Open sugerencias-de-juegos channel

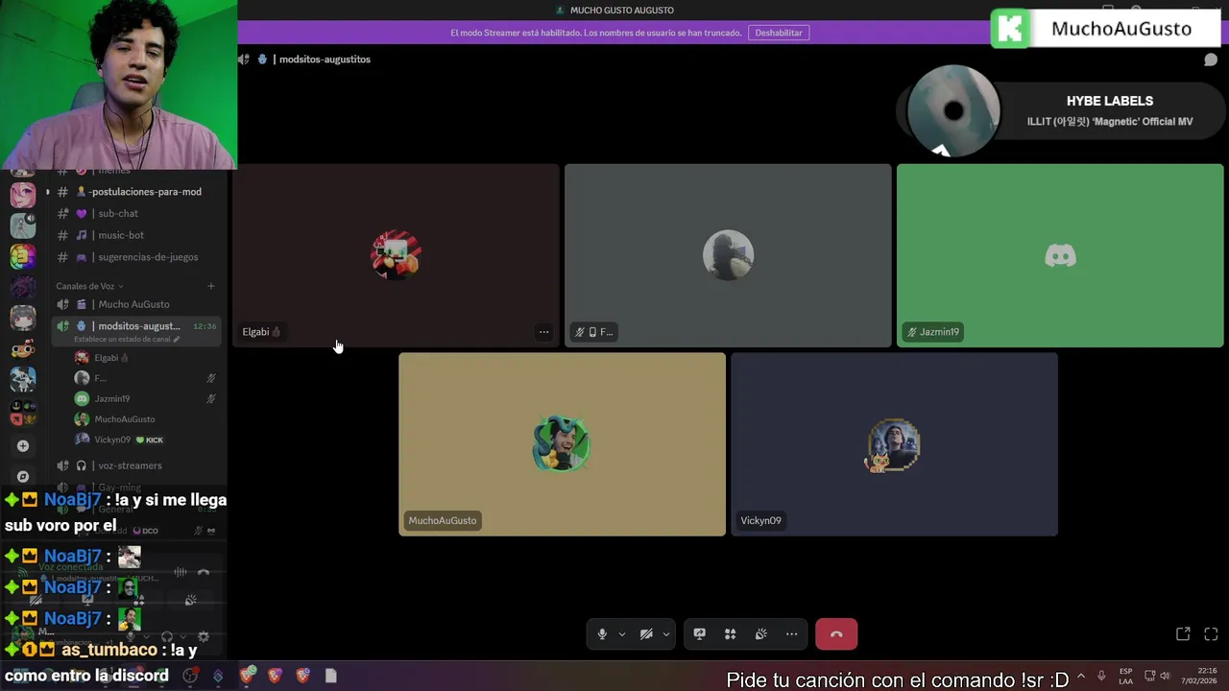click(x=137, y=257)
